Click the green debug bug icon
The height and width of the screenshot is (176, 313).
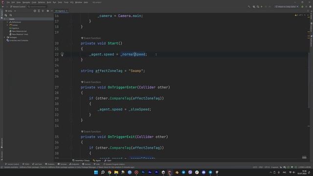302,6
